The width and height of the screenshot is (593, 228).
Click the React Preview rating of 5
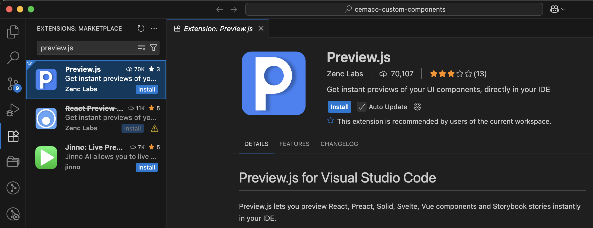coord(154,108)
